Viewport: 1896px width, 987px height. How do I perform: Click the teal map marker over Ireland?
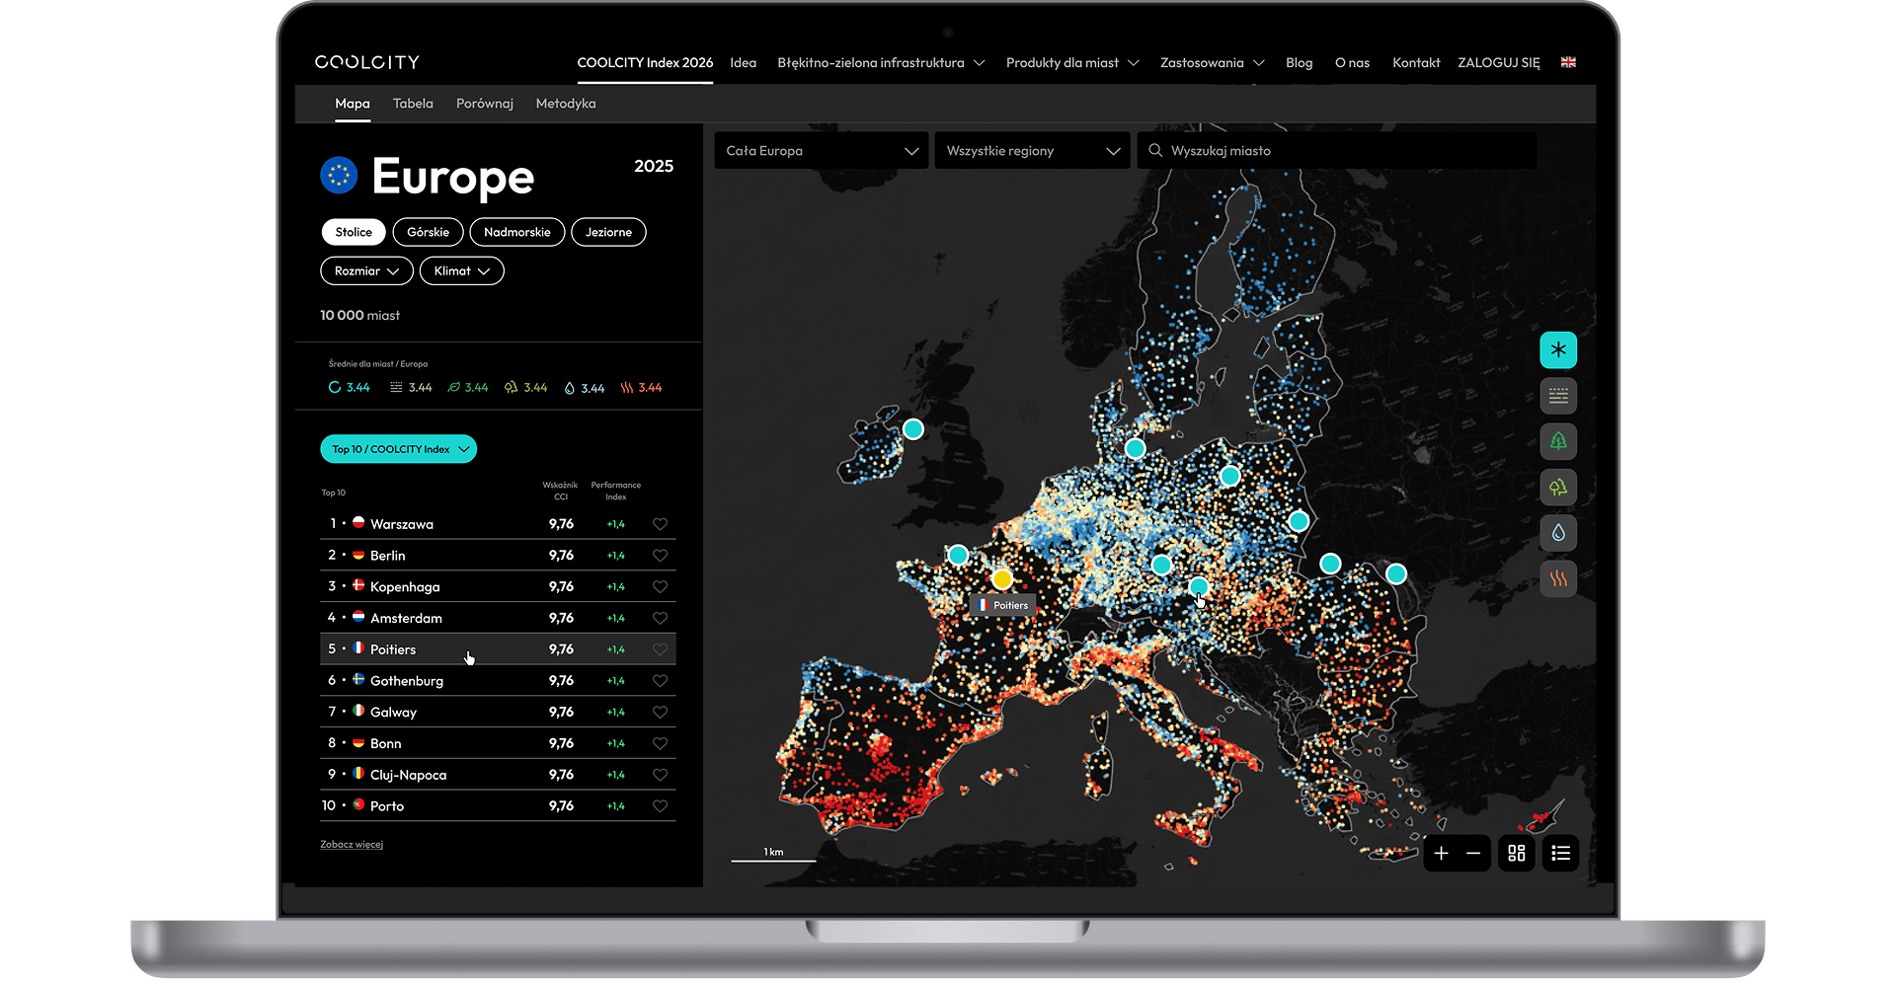click(913, 429)
